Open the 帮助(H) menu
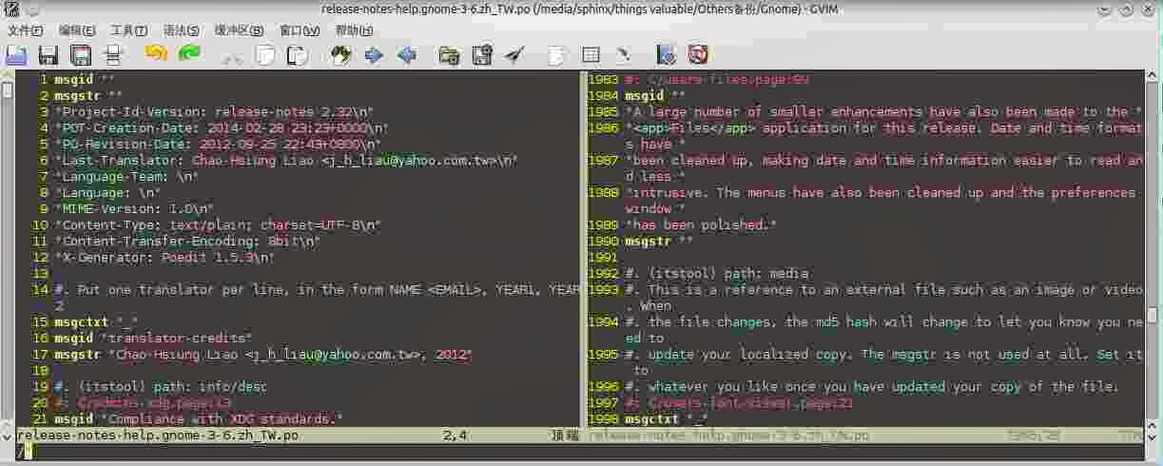Image resolution: width=1163 pixels, height=466 pixels. 355,30
